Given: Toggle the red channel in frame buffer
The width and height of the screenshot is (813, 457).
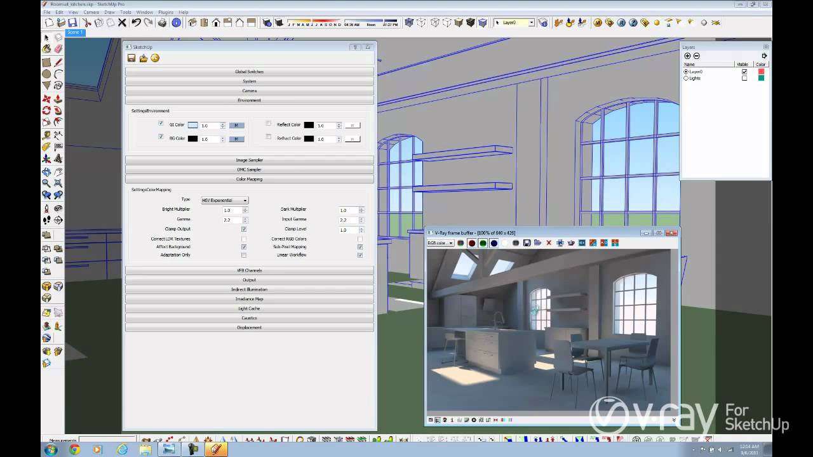Looking at the screenshot, I should coord(472,243).
